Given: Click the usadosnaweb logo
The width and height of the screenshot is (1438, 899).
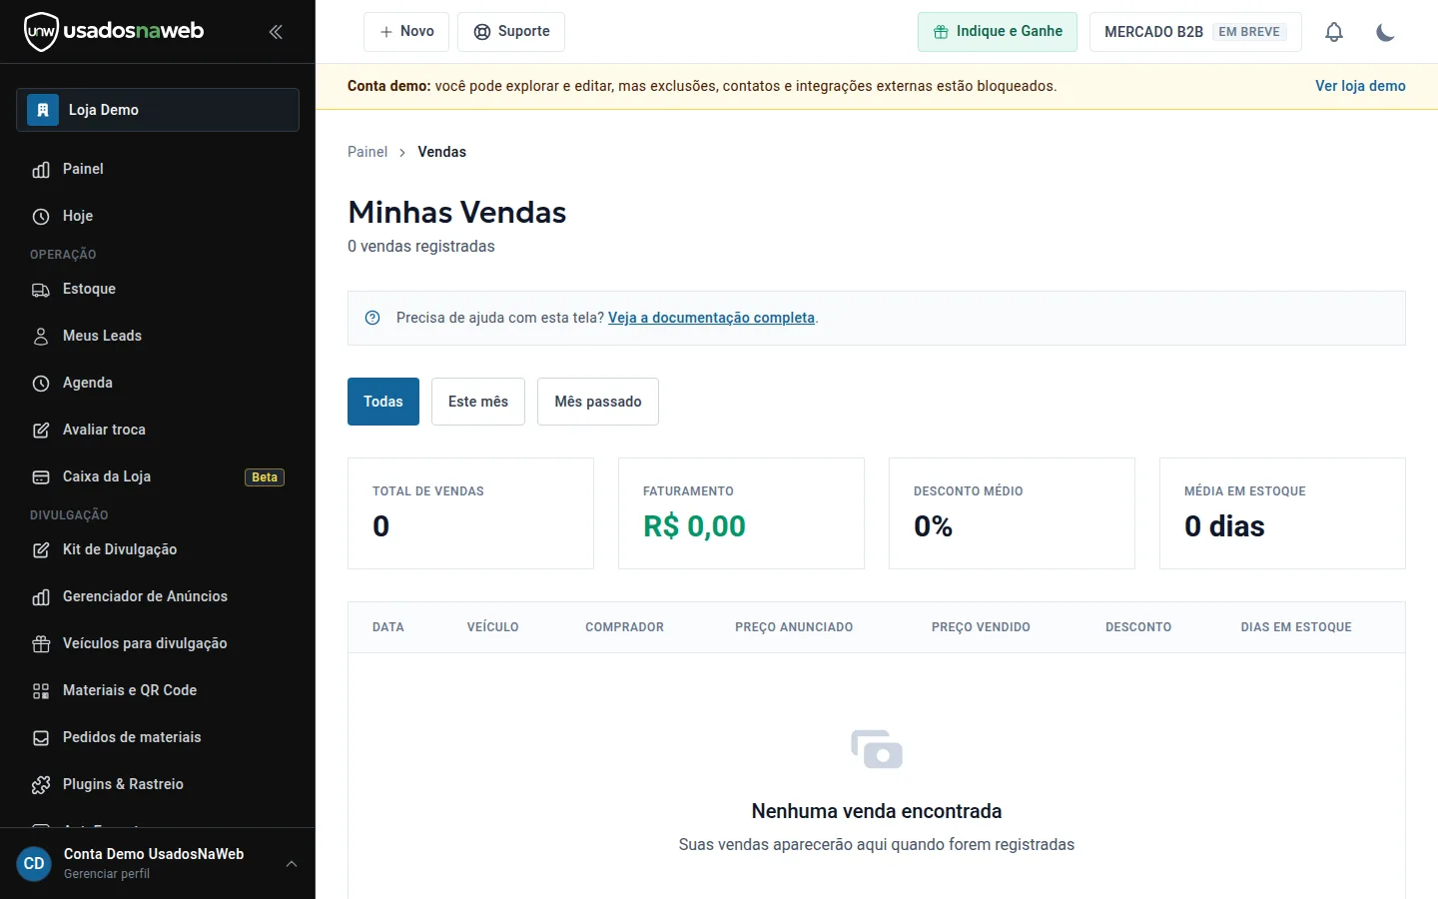Looking at the screenshot, I should (x=114, y=31).
